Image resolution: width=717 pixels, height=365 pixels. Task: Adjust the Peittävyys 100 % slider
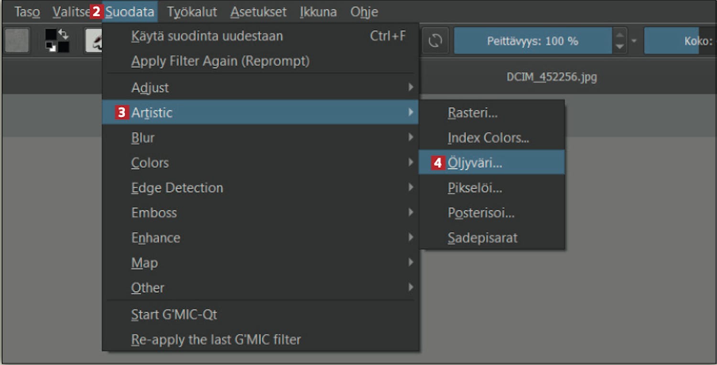pos(532,41)
